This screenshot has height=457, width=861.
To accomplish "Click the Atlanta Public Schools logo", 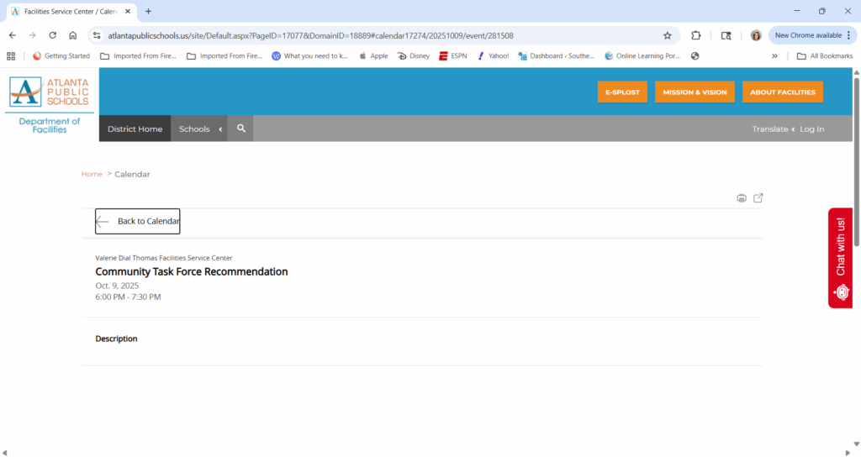I will pos(49,92).
